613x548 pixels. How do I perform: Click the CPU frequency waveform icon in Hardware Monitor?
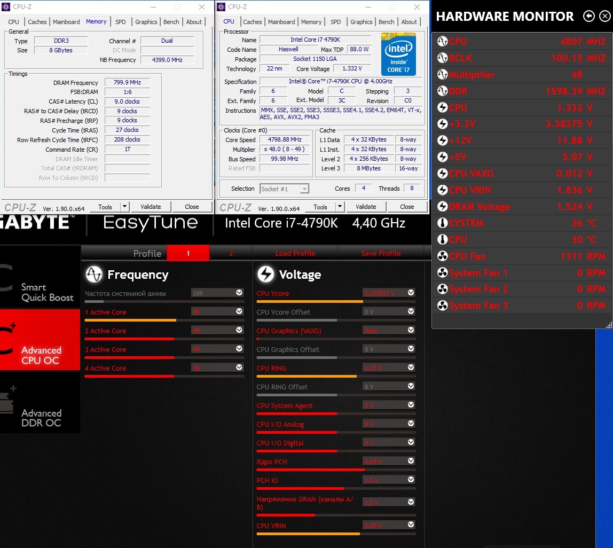[442, 42]
